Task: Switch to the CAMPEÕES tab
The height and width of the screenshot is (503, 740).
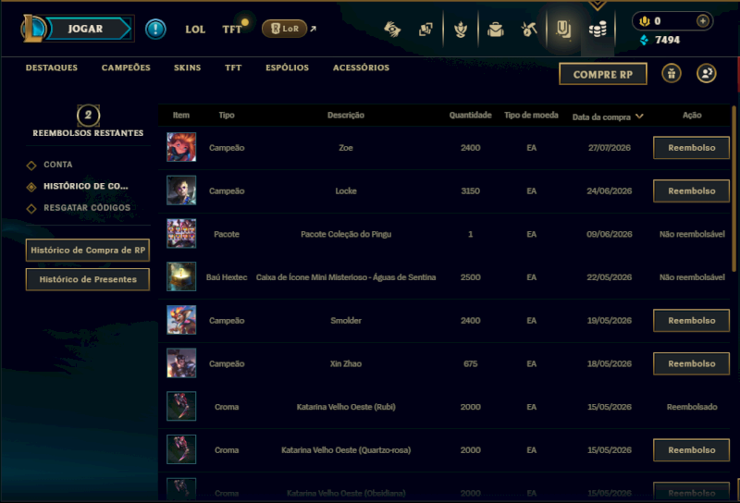Action: (x=126, y=67)
